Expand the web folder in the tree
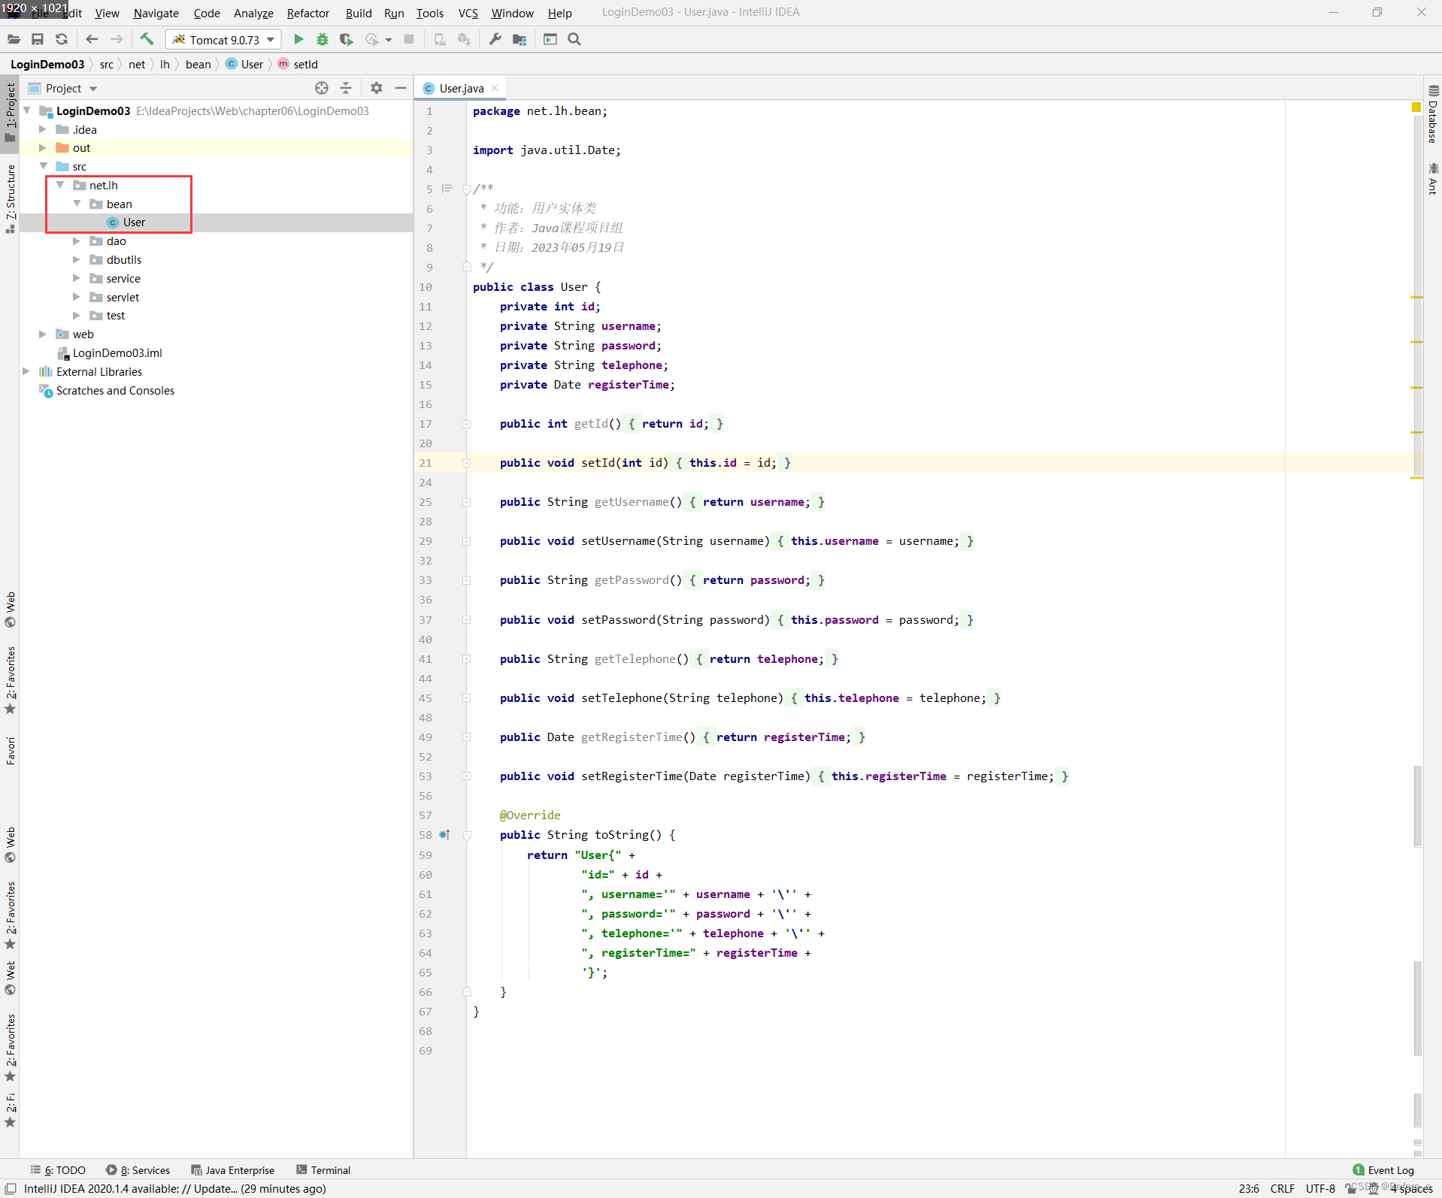Screen dimensions: 1442x1198 click(x=41, y=334)
